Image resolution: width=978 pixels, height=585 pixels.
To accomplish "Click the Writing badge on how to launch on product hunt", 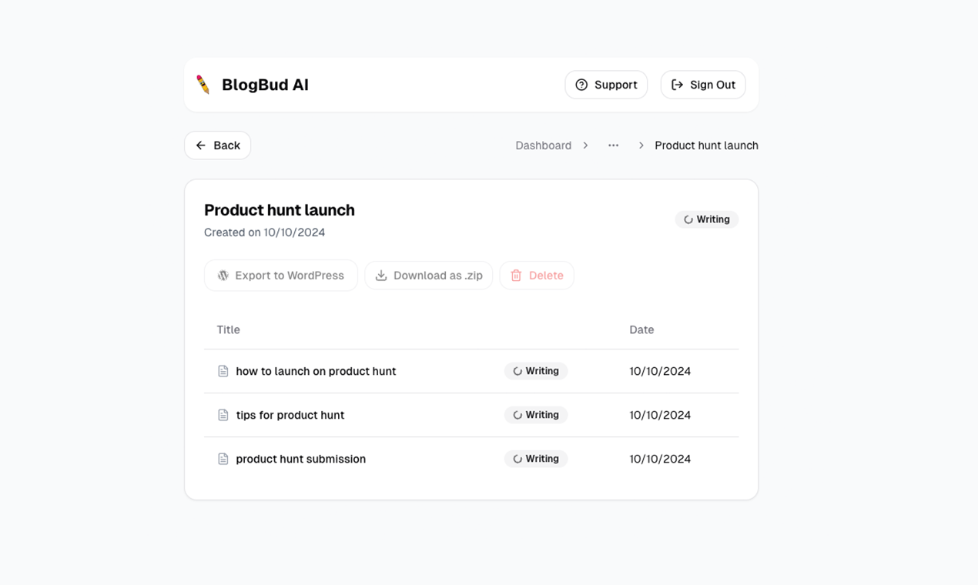I will (x=536, y=371).
